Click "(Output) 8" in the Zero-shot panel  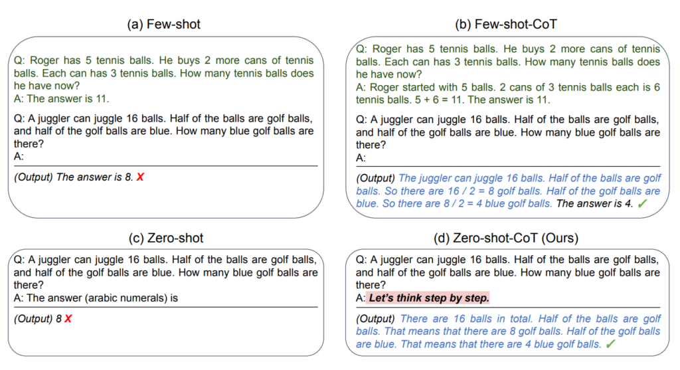pyautogui.click(x=38, y=319)
